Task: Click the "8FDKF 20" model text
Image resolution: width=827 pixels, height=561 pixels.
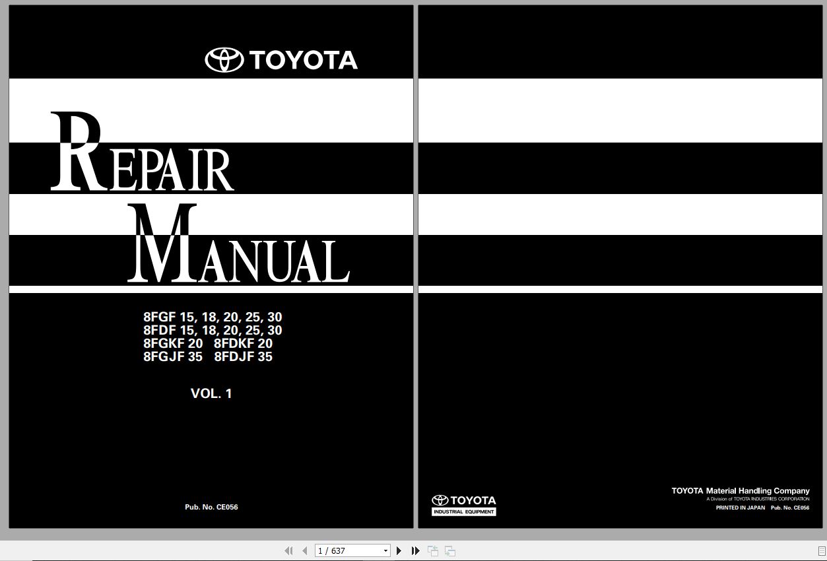Action: (x=243, y=343)
